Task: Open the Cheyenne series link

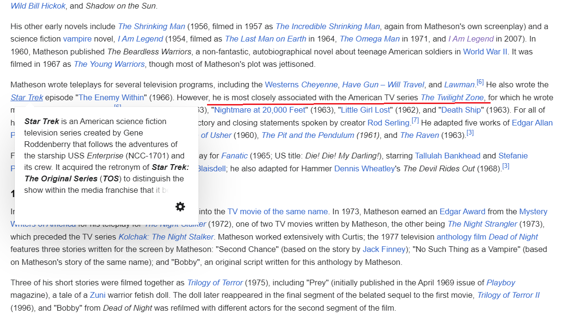Action: point(319,85)
